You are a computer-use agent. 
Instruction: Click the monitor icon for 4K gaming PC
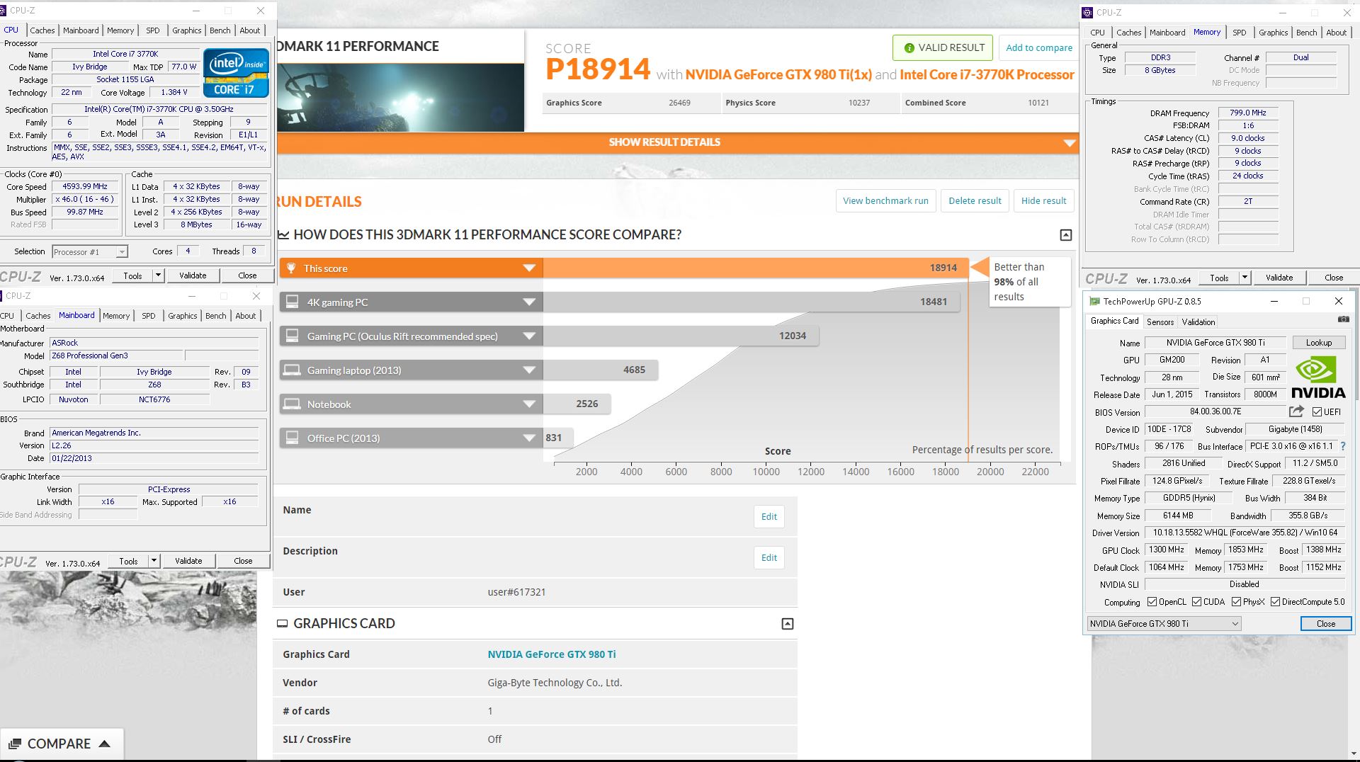click(x=292, y=302)
